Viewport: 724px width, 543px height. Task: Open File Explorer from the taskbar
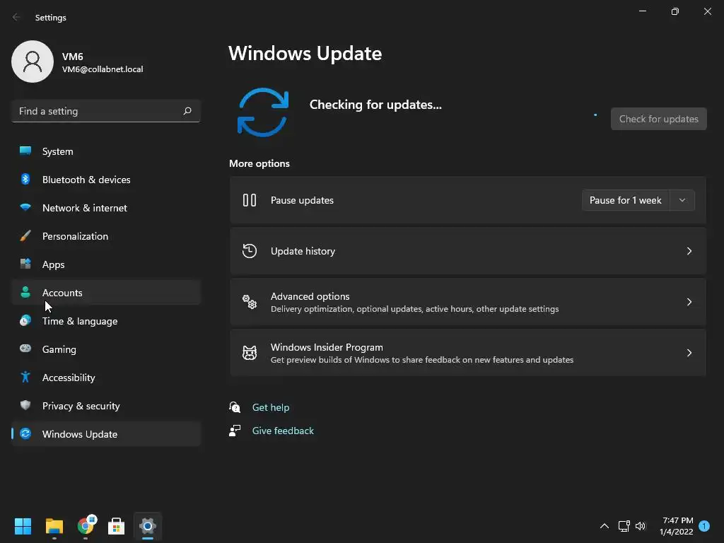tap(54, 526)
